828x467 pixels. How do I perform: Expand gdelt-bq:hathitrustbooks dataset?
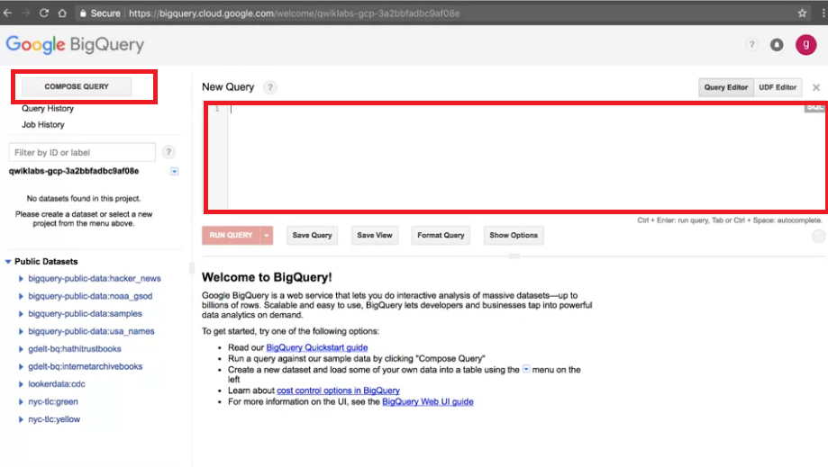click(21, 349)
